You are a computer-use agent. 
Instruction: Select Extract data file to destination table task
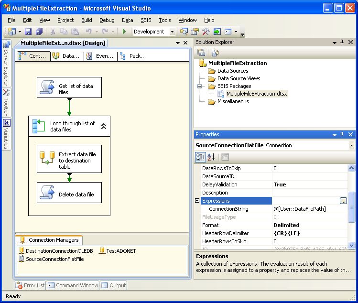[69, 159]
